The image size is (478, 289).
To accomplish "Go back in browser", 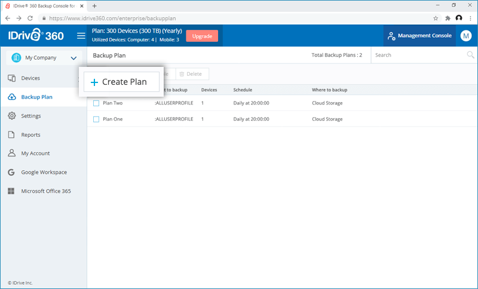I will [x=8, y=19].
